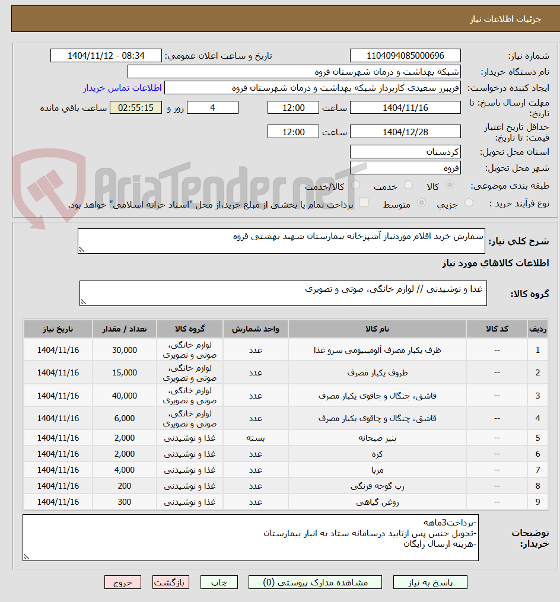Click the delivery province field کردستان
The image size is (560, 602).
pyautogui.click(x=405, y=152)
